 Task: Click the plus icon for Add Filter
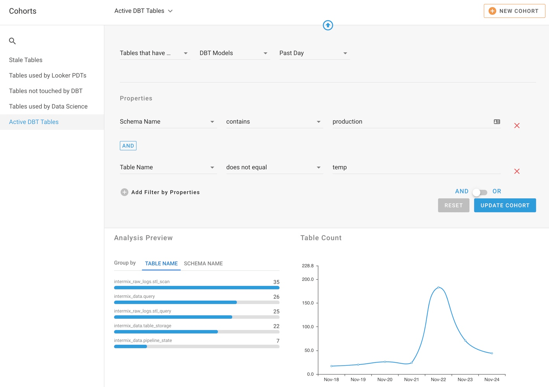click(124, 192)
